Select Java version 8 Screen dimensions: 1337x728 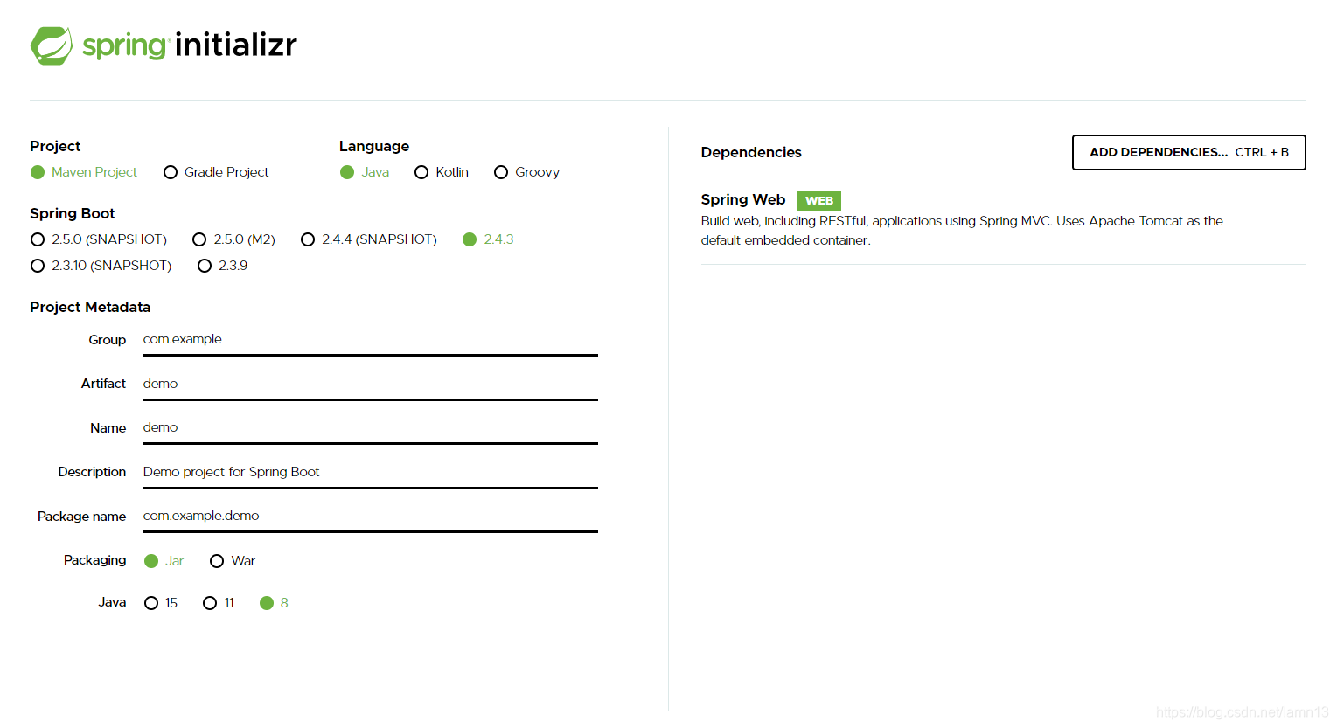coord(274,603)
